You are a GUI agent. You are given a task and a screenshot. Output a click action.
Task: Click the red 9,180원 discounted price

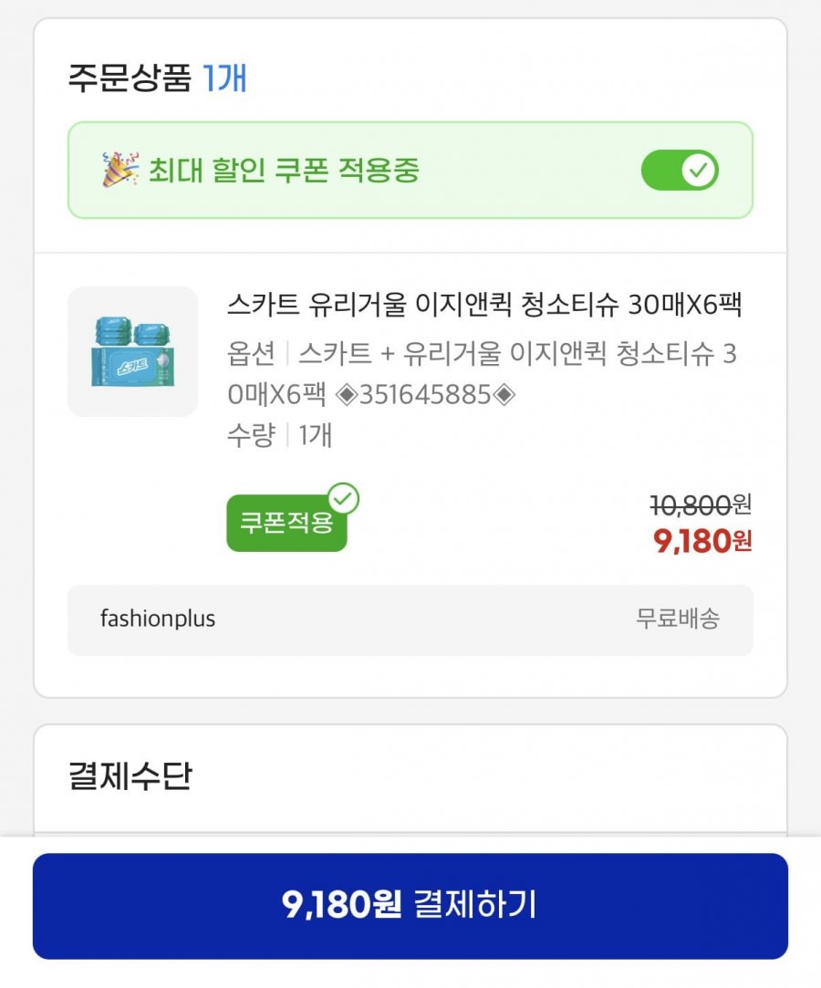pos(702,541)
